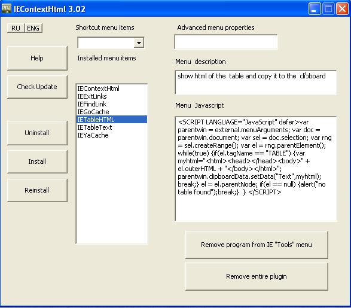Screen dimensions: 351x308
Task: Open the Shortcut menu items dropdown arrow
Action: point(139,42)
